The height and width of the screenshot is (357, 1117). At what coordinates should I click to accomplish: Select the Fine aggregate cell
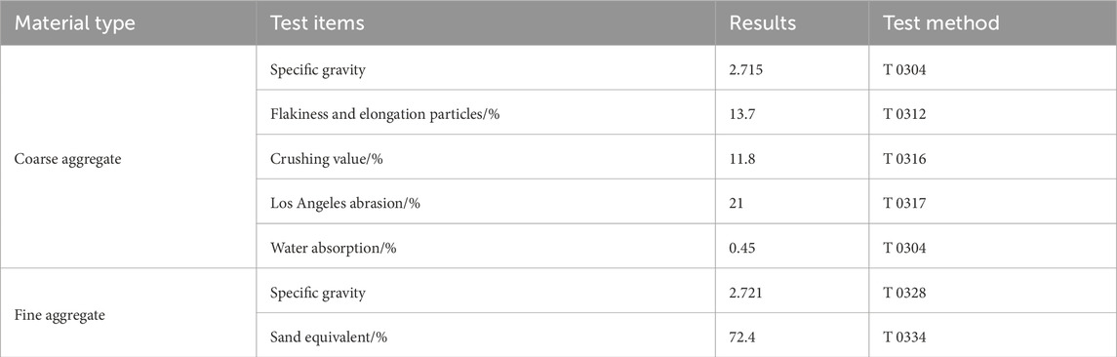pyautogui.click(x=128, y=313)
